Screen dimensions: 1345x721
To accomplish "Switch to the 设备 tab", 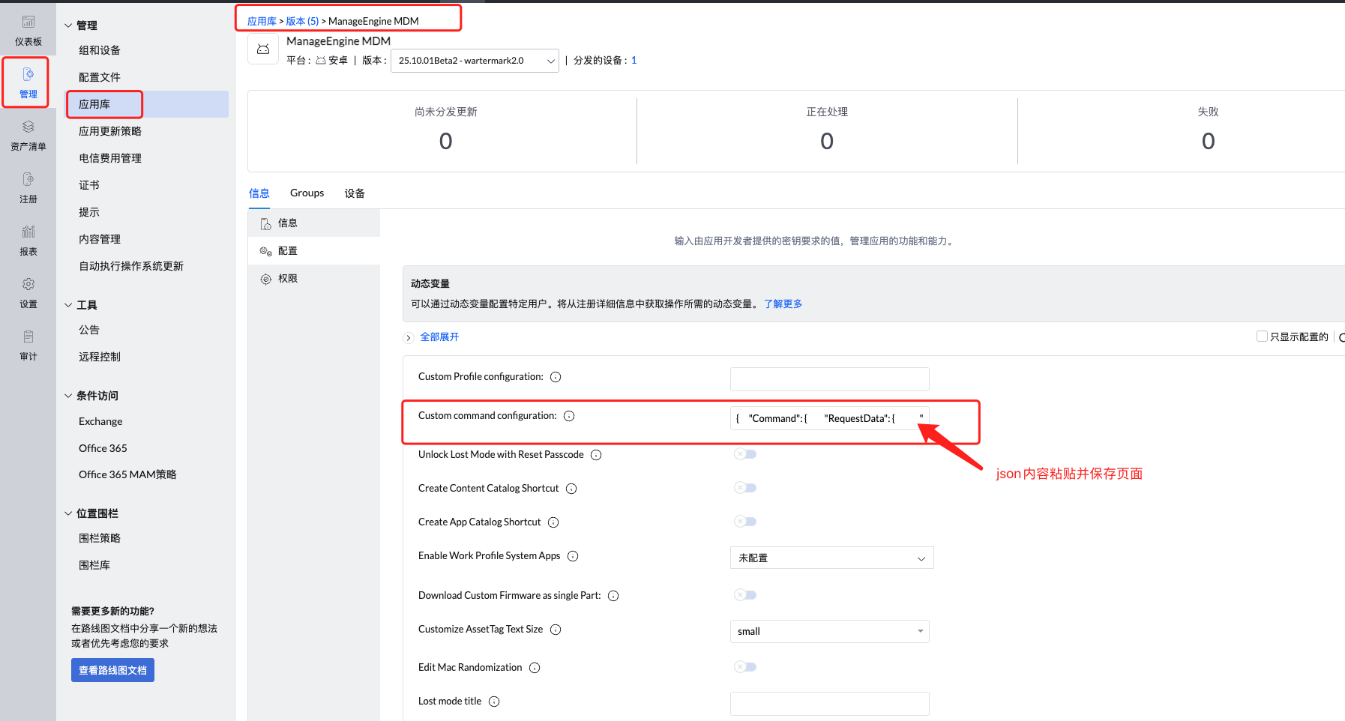I will click(355, 193).
